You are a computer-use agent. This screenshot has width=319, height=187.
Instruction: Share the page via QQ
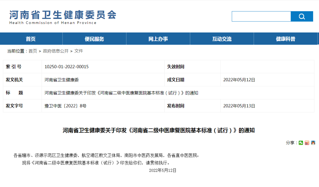[x=313, y=143]
